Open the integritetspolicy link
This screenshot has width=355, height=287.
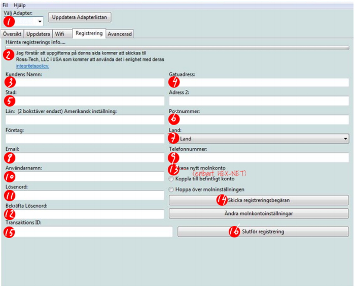pyautogui.click(x=32, y=66)
